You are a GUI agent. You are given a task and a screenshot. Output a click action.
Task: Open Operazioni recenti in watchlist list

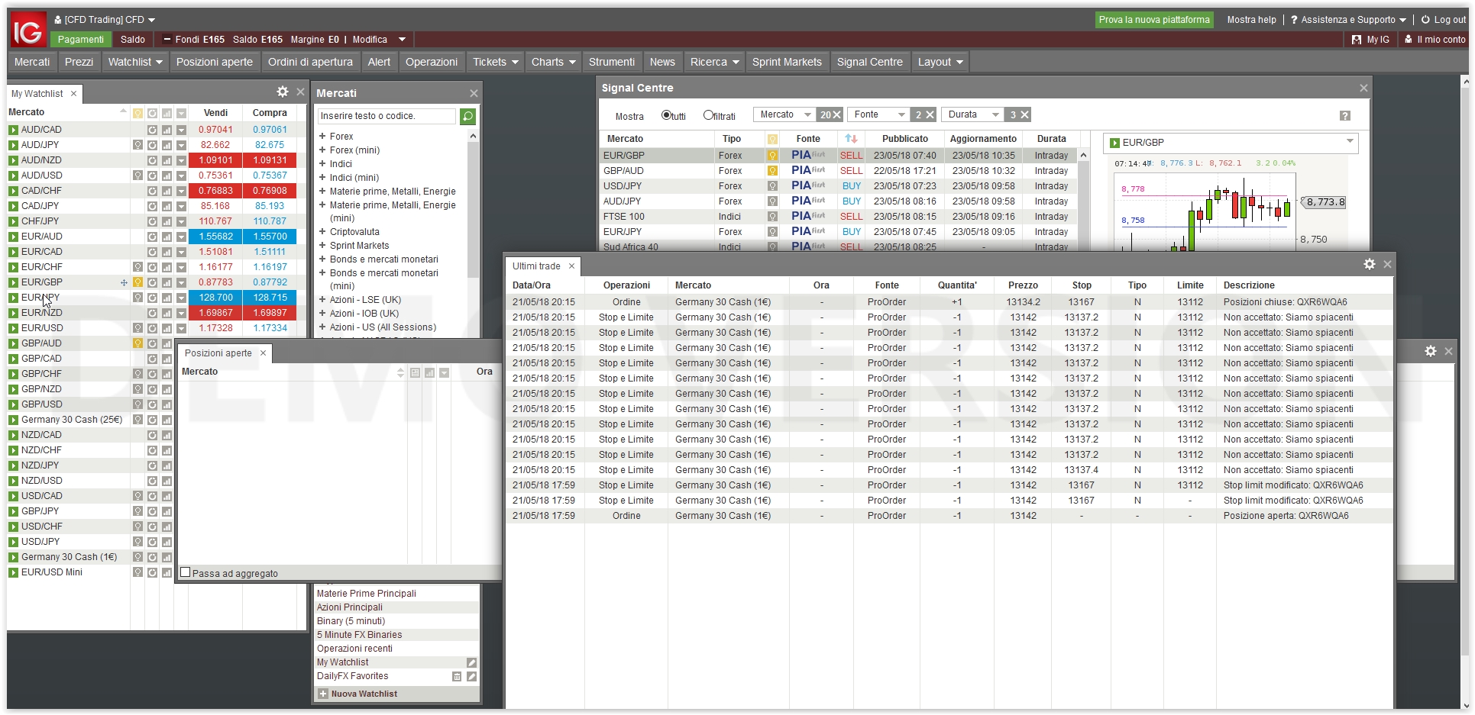click(354, 649)
